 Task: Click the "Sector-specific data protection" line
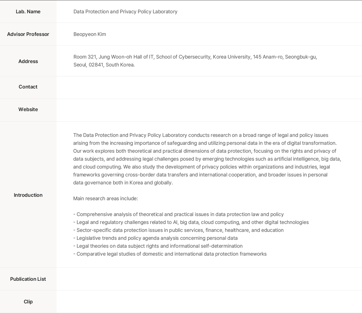(x=178, y=230)
